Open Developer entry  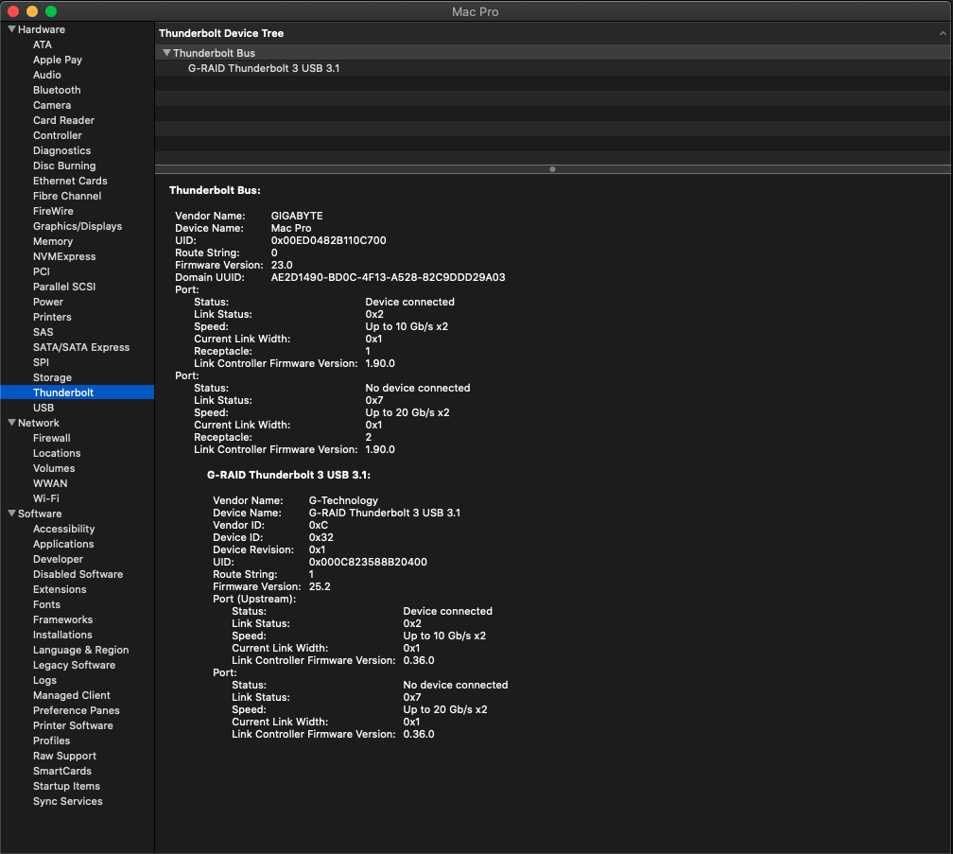point(58,559)
